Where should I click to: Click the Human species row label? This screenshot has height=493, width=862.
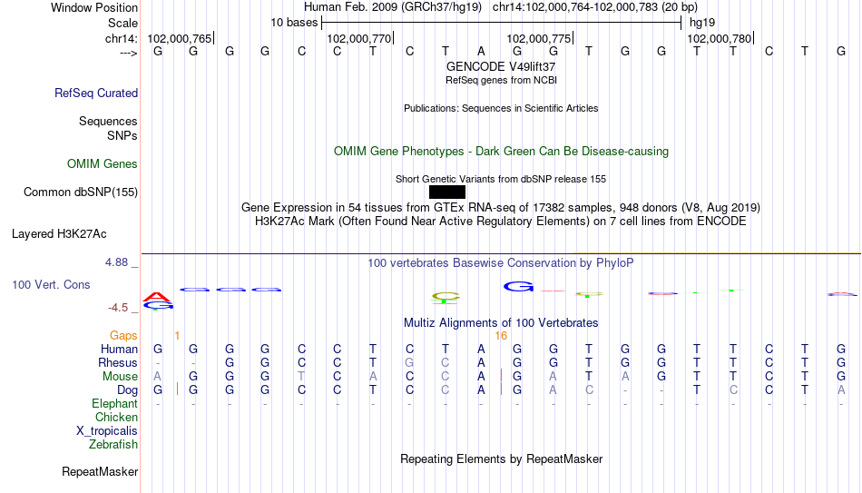point(119,350)
